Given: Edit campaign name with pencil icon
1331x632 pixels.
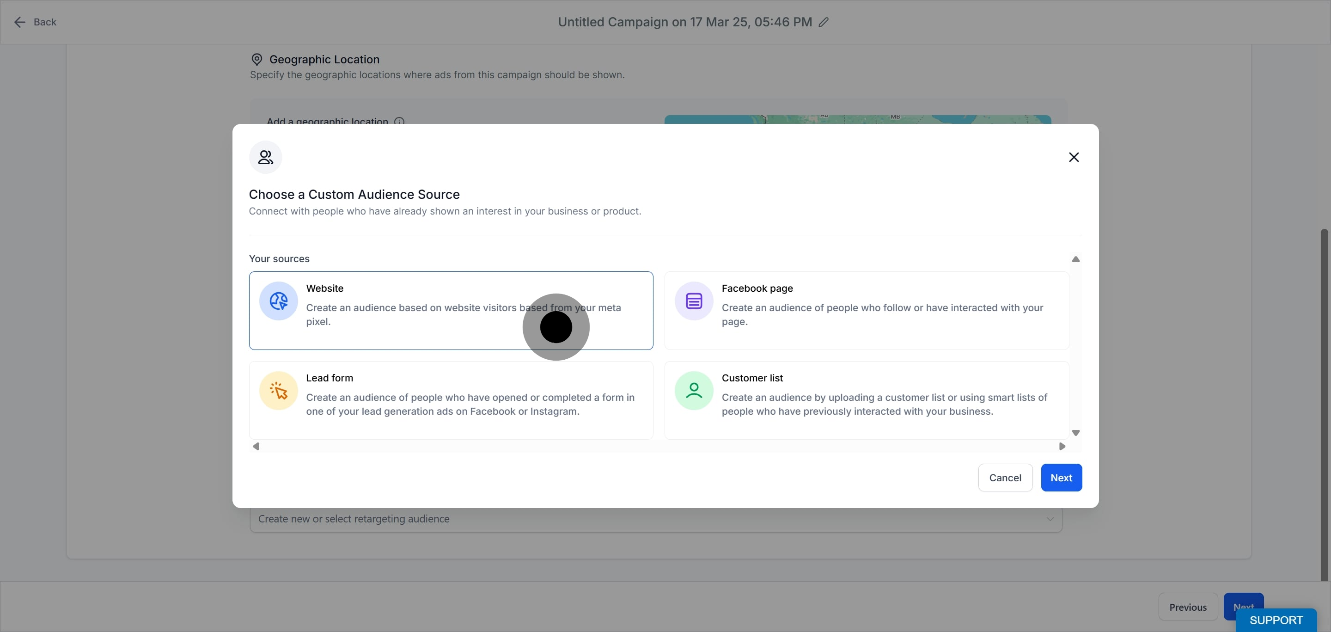Looking at the screenshot, I should [x=824, y=22].
